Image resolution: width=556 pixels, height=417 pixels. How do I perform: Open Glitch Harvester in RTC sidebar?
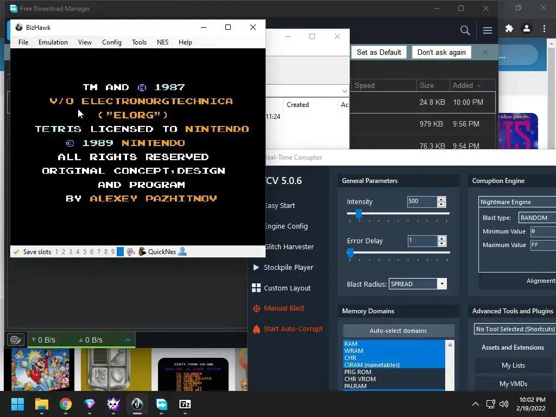click(289, 247)
